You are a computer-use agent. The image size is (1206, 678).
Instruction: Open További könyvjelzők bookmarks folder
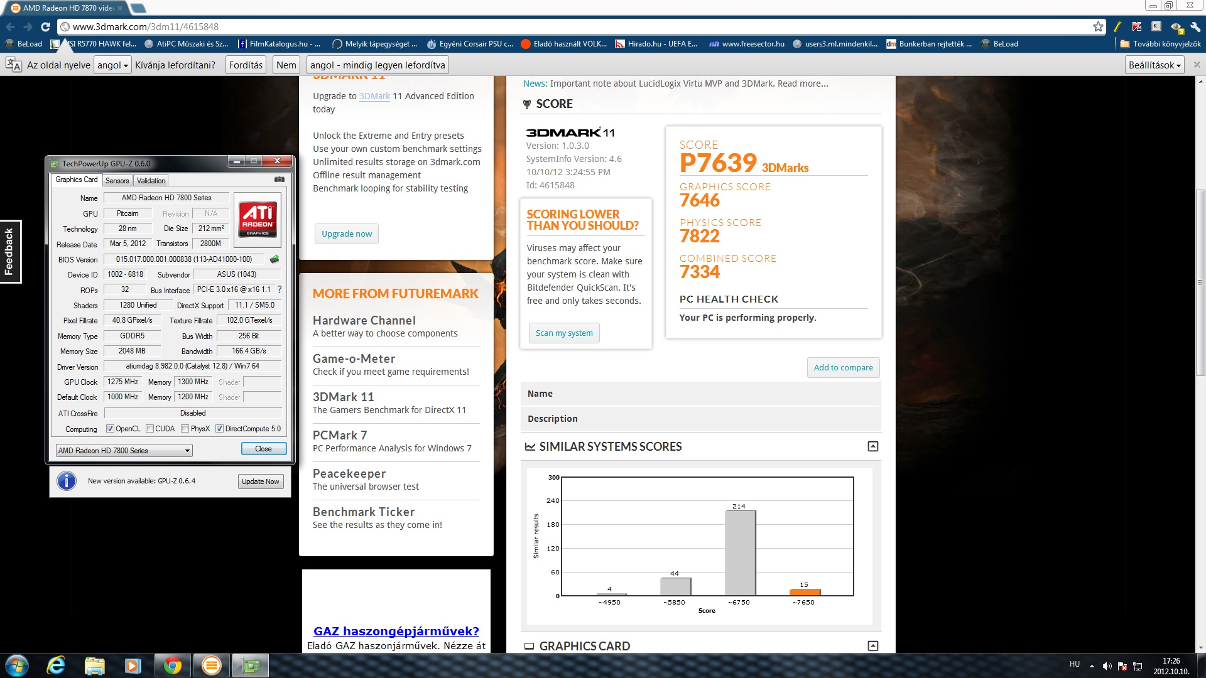pyautogui.click(x=1160, y=44)
